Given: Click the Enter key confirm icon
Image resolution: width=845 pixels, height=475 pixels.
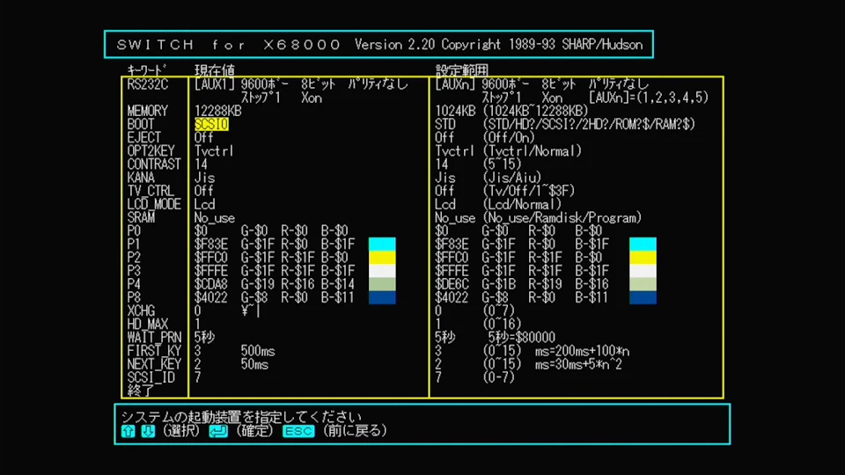Looking at the screenshot, I should [217, 431].
